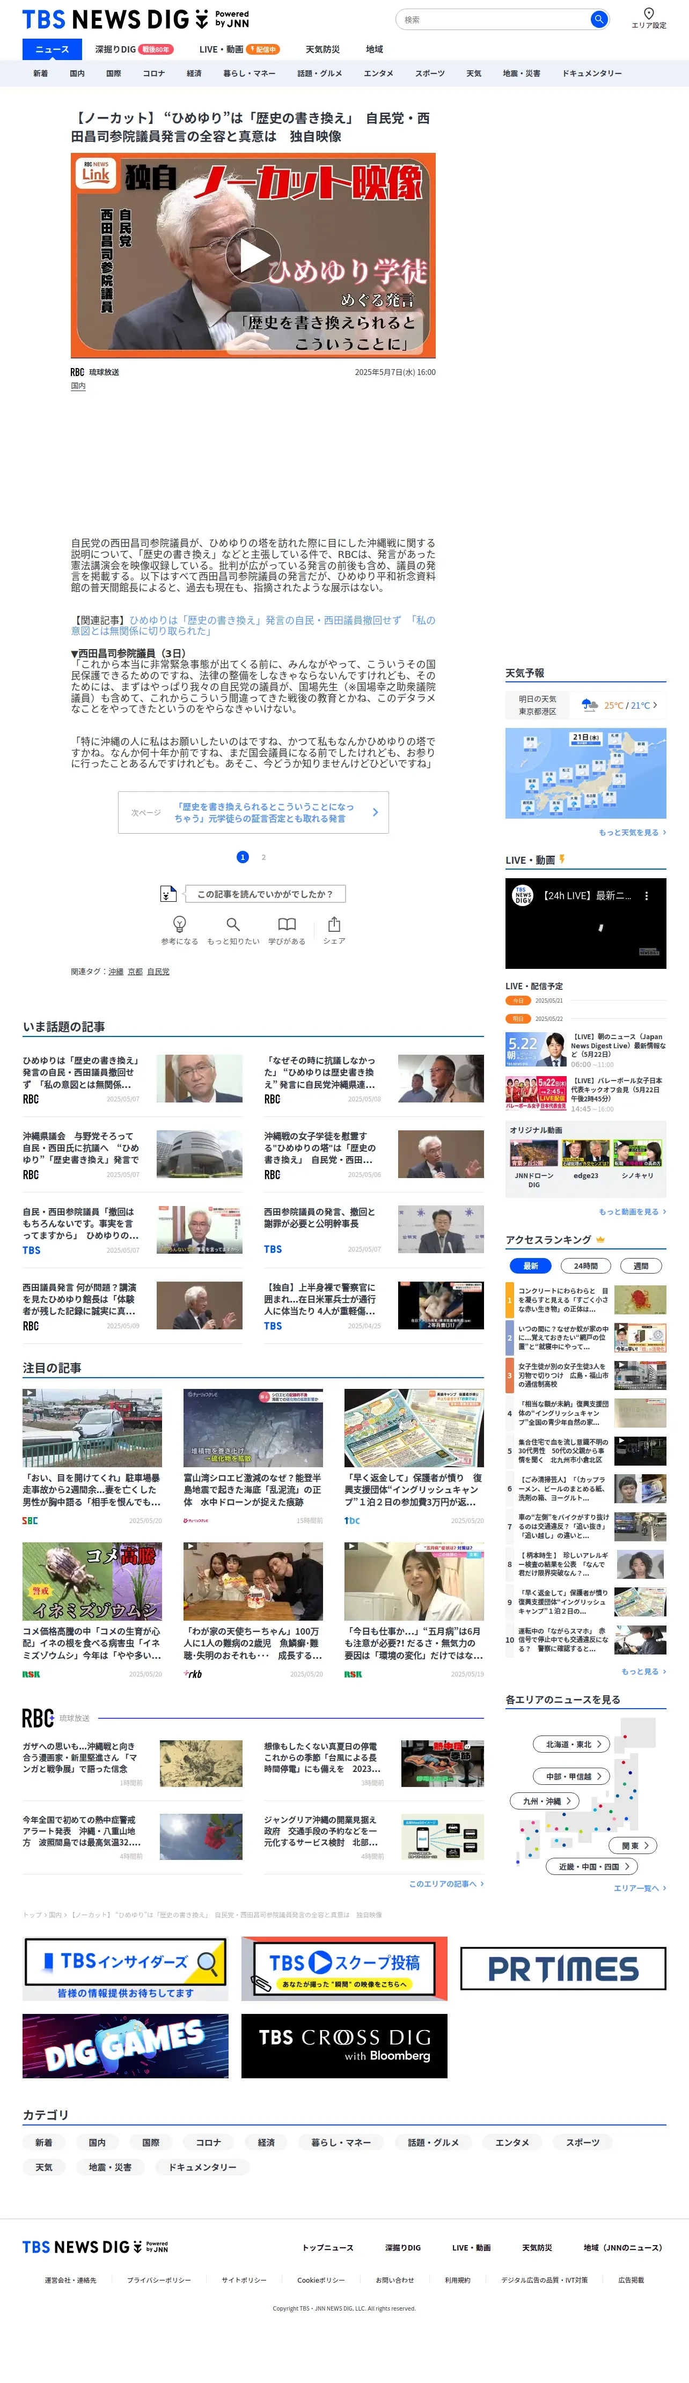
Task: Open next page chevron link box
Action: tap(253, 812)
